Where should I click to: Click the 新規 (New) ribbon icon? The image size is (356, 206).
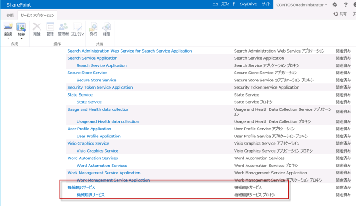[x=8, y=27]
